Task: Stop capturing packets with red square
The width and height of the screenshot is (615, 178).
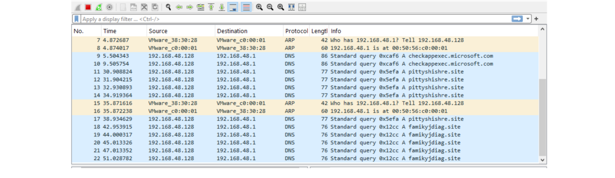Action: click(88, 7)
